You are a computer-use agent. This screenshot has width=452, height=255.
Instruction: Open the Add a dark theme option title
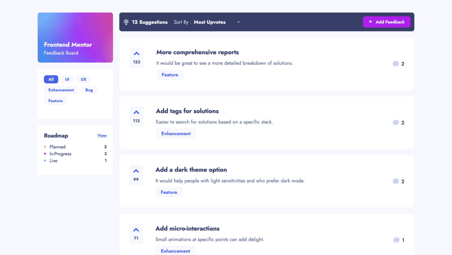tap(191, 170)
